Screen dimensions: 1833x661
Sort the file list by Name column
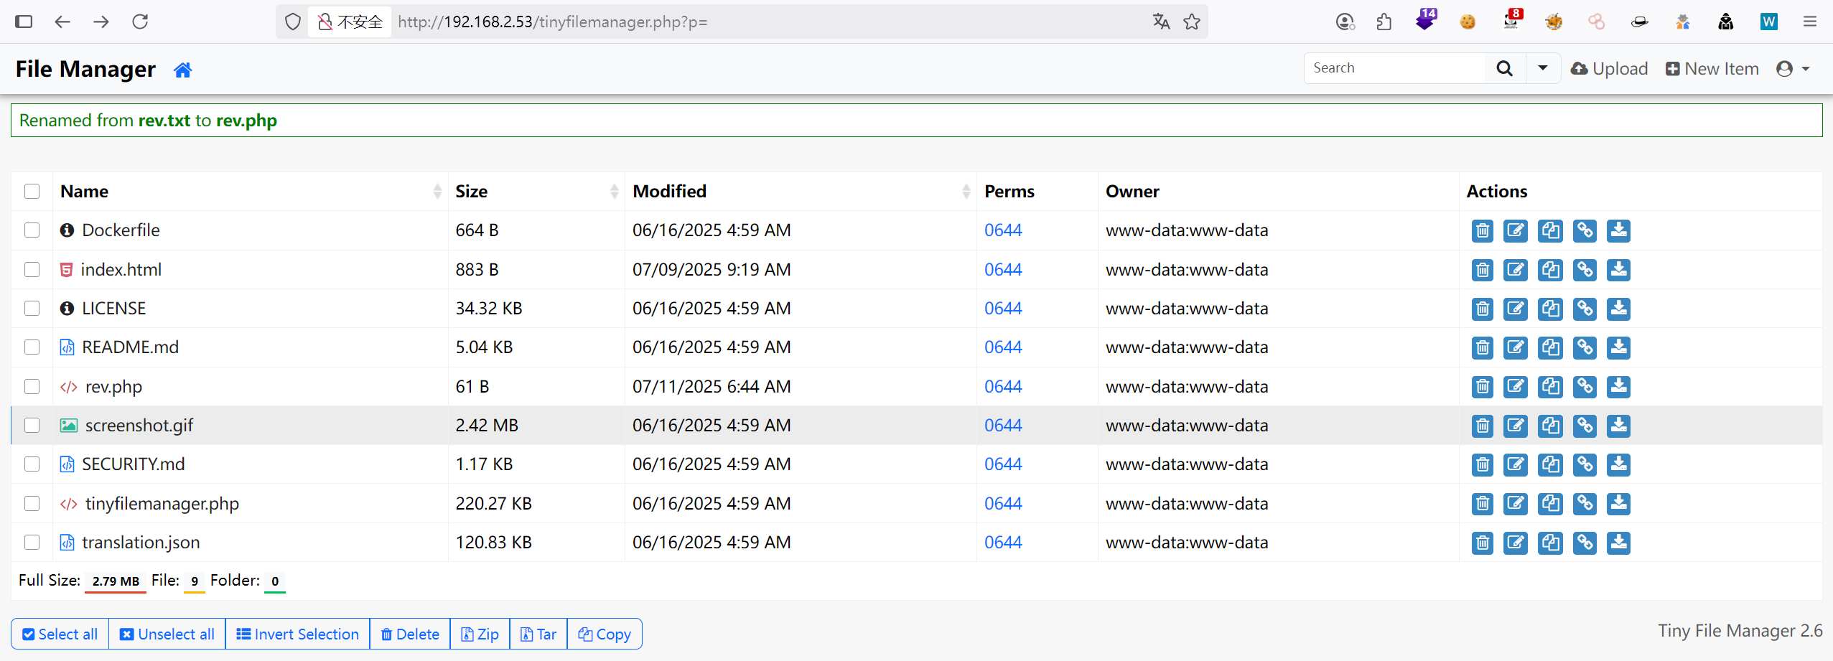[85, 192]
